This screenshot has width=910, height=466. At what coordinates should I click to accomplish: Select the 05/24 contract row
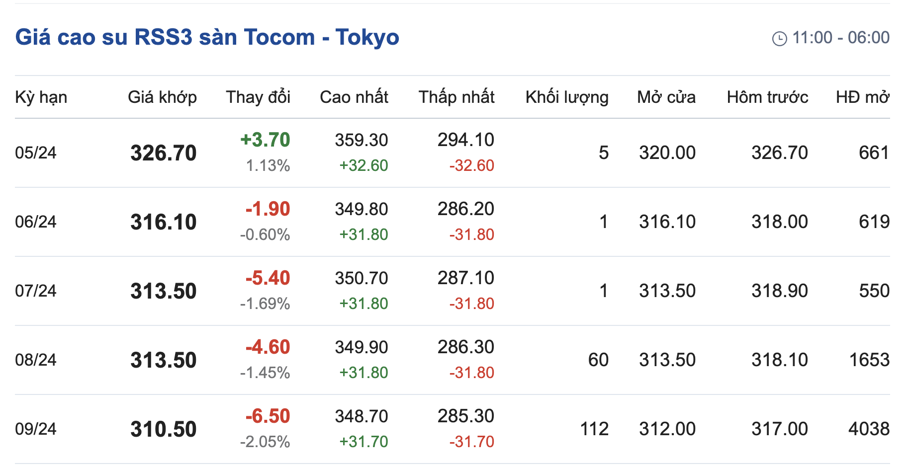36,153
